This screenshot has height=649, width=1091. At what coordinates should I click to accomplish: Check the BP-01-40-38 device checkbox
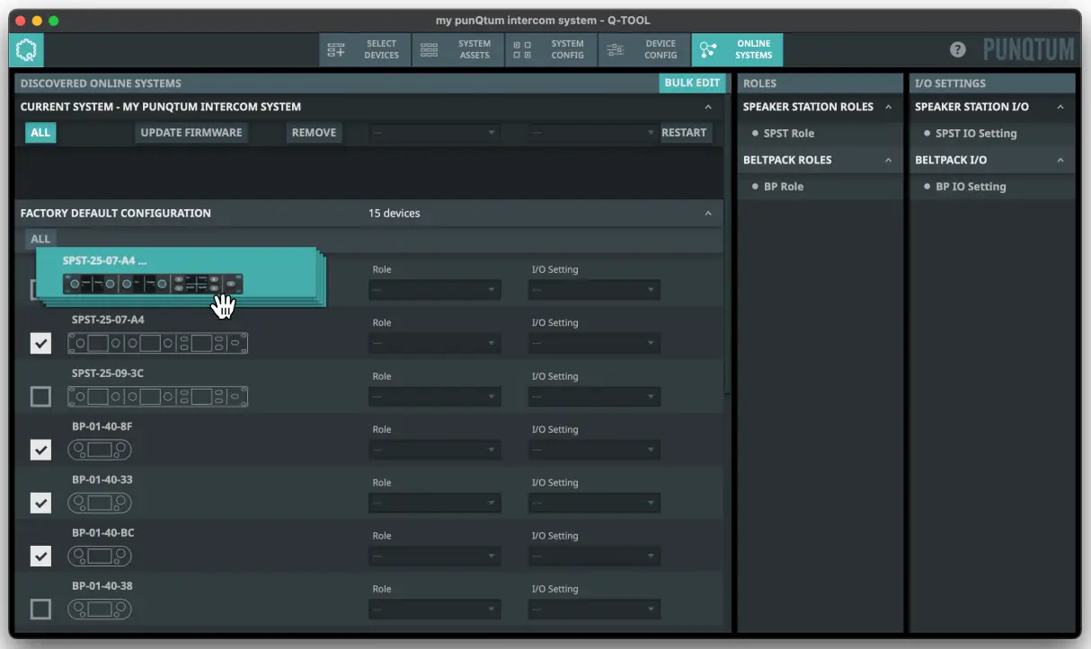40,610
